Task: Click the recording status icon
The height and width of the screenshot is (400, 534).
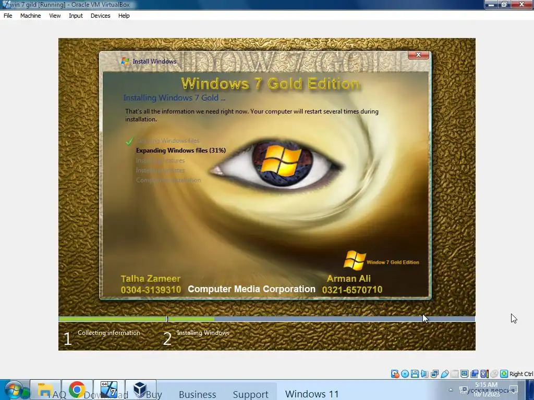Action: pyautogui.click(x=474, y=374)
